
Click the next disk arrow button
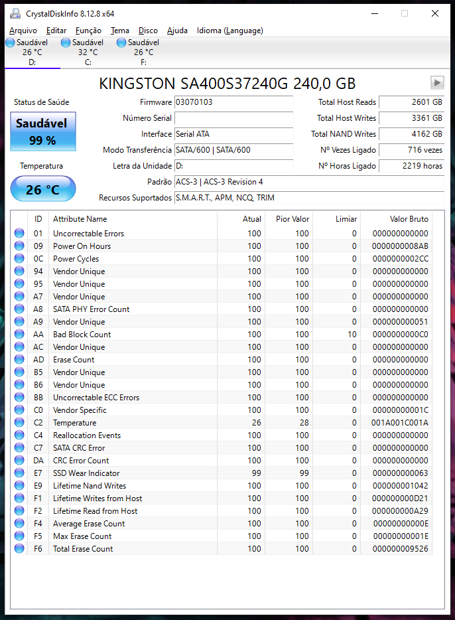click(437, 82)
